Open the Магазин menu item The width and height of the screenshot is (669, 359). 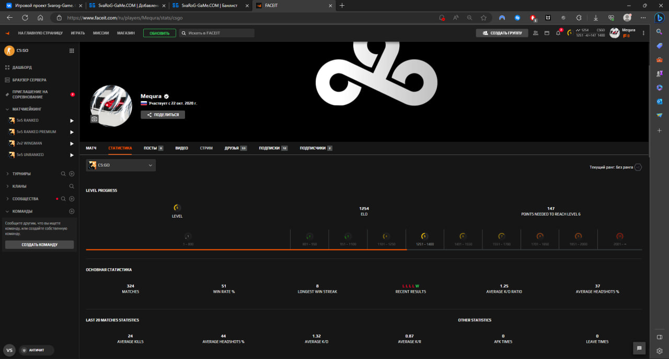click(x=126, y=33)
